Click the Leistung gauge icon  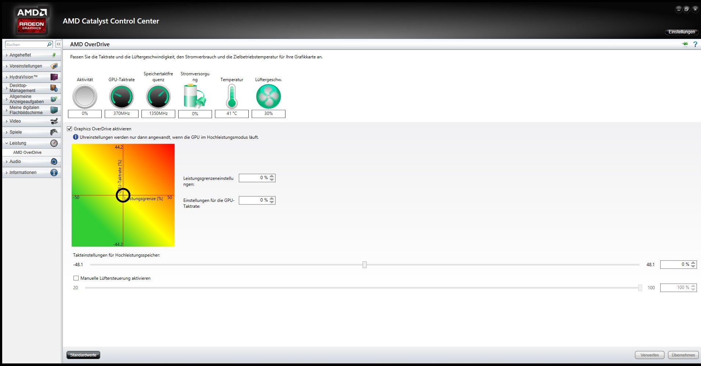click(x=54, y=143)
